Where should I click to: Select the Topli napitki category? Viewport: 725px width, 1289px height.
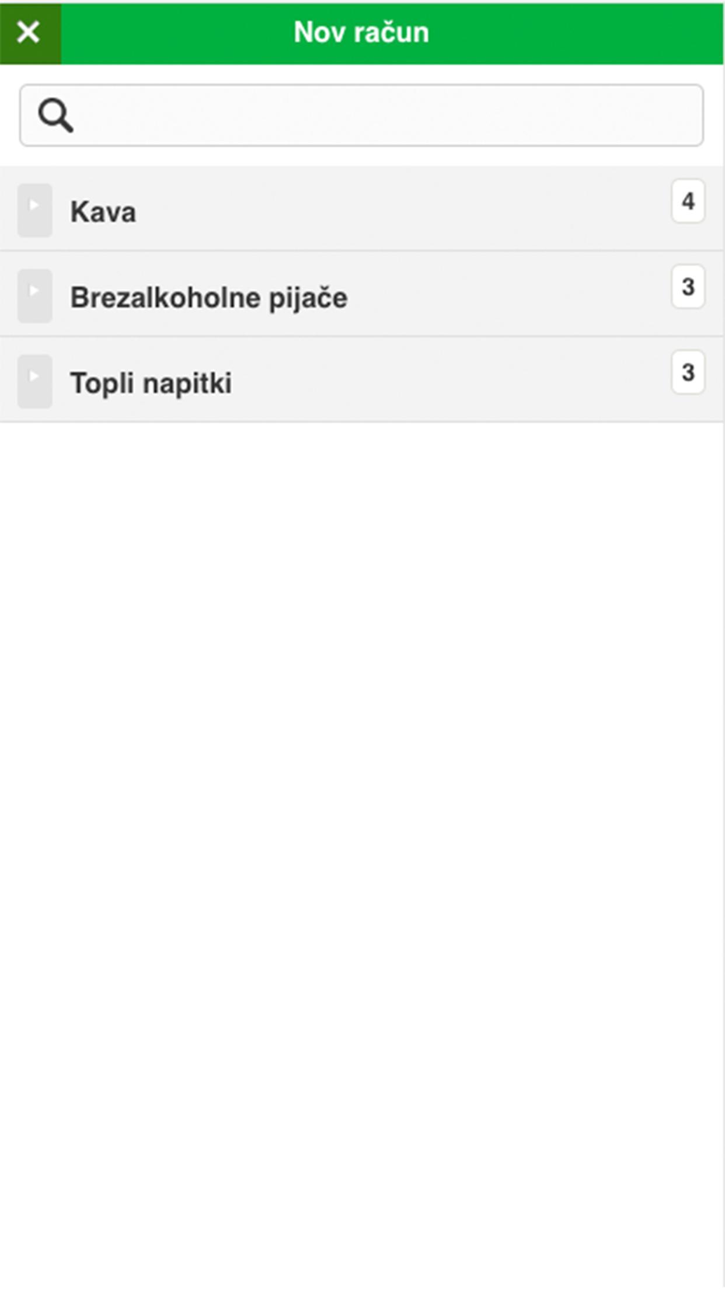(x=151, y=383)
